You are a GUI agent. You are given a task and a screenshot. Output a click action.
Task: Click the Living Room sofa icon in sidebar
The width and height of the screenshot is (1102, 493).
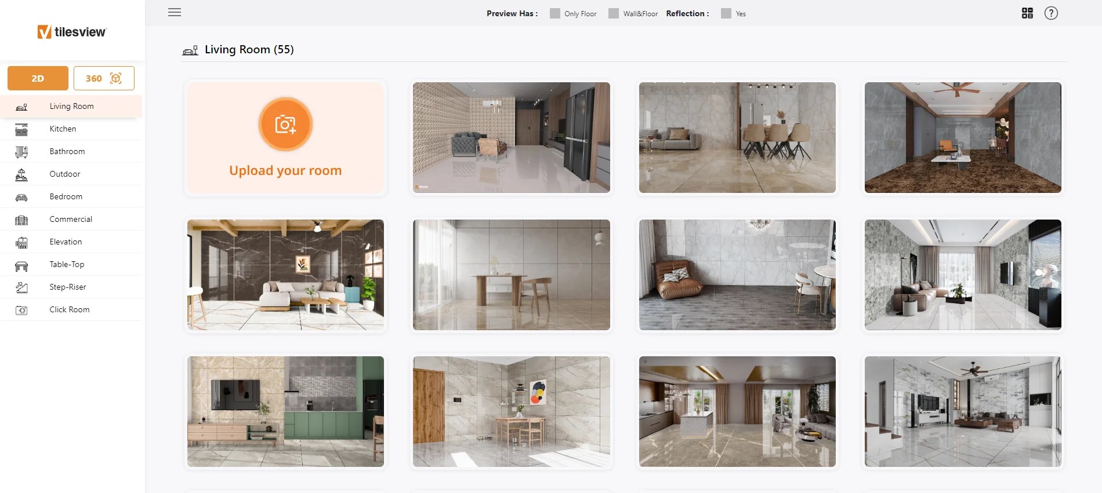(x=21, y=107)
